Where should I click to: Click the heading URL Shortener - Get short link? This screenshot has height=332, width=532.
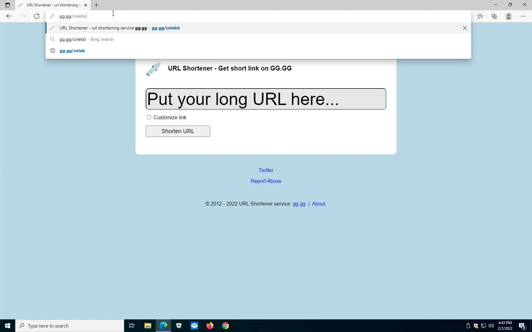pyautogui.click(x=230, y=68)
